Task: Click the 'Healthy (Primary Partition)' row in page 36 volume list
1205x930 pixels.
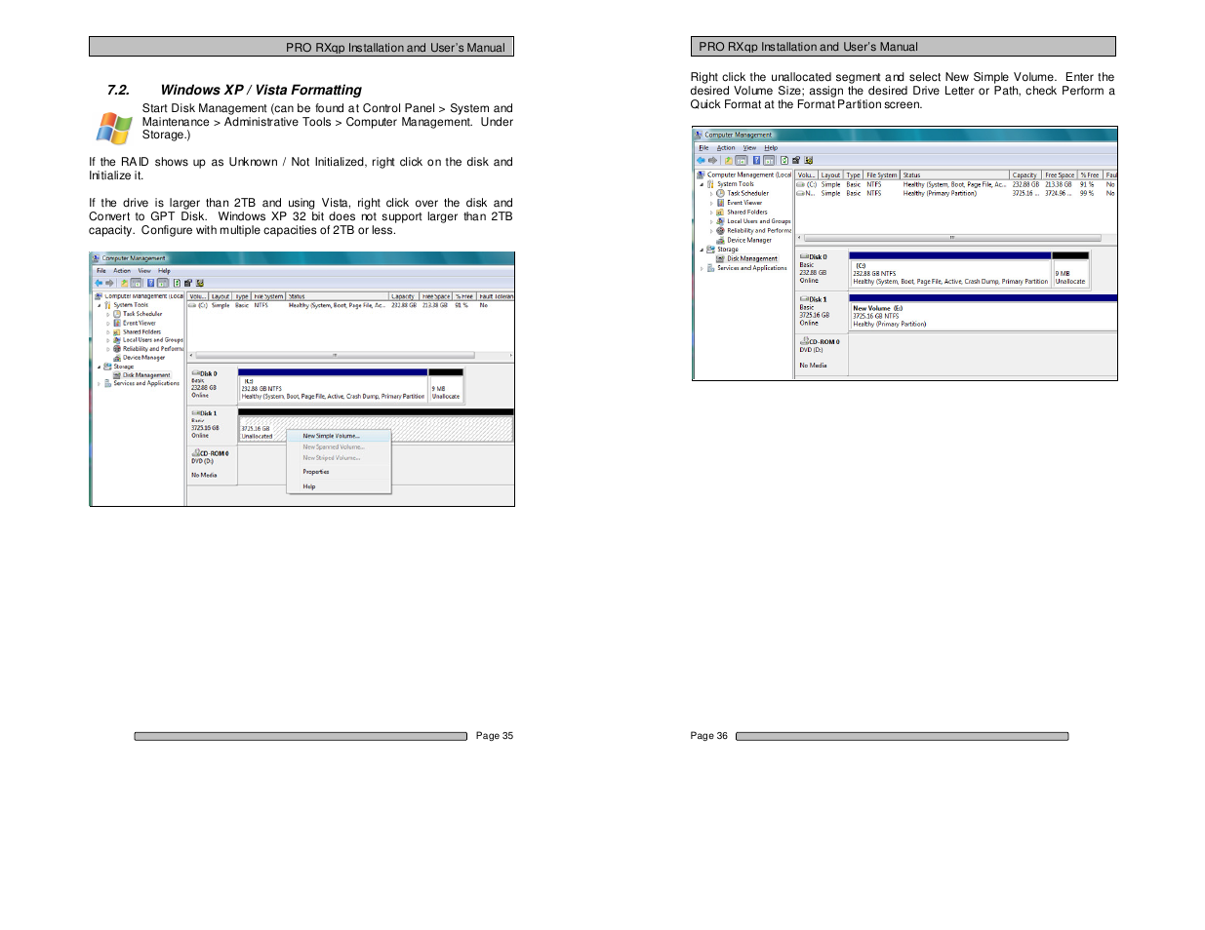Action: click(956, 193)
